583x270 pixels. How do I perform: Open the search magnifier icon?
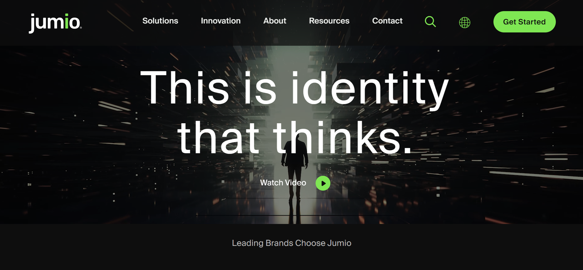pos(430,22)
